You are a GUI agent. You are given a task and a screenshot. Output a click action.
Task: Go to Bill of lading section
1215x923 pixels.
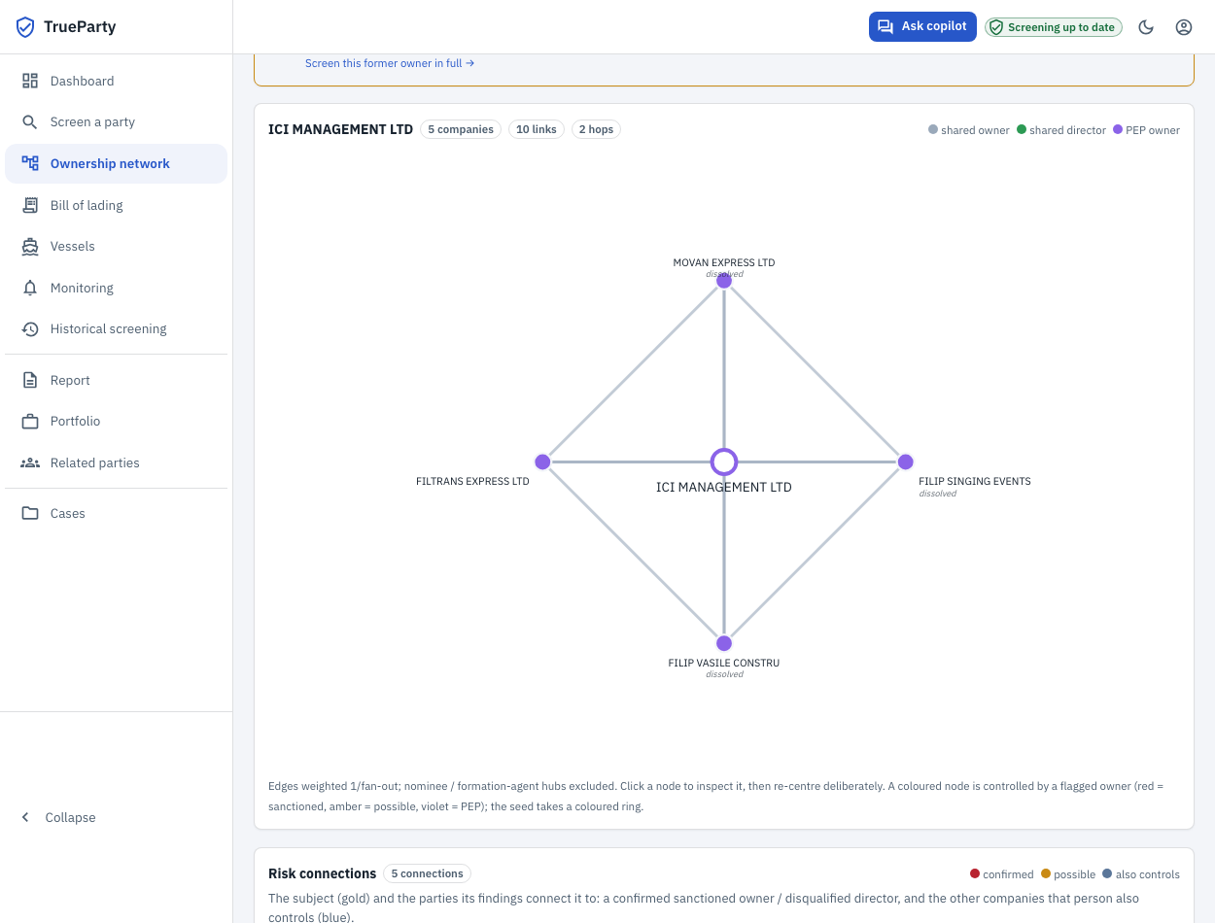tap(116, 205)
